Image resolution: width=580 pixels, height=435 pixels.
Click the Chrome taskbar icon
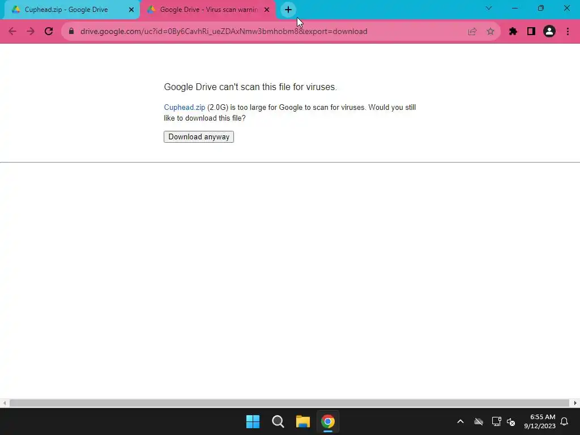328,421
